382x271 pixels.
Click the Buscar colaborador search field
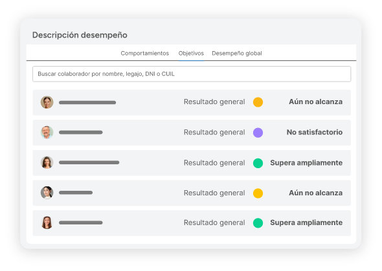point(192,74)
